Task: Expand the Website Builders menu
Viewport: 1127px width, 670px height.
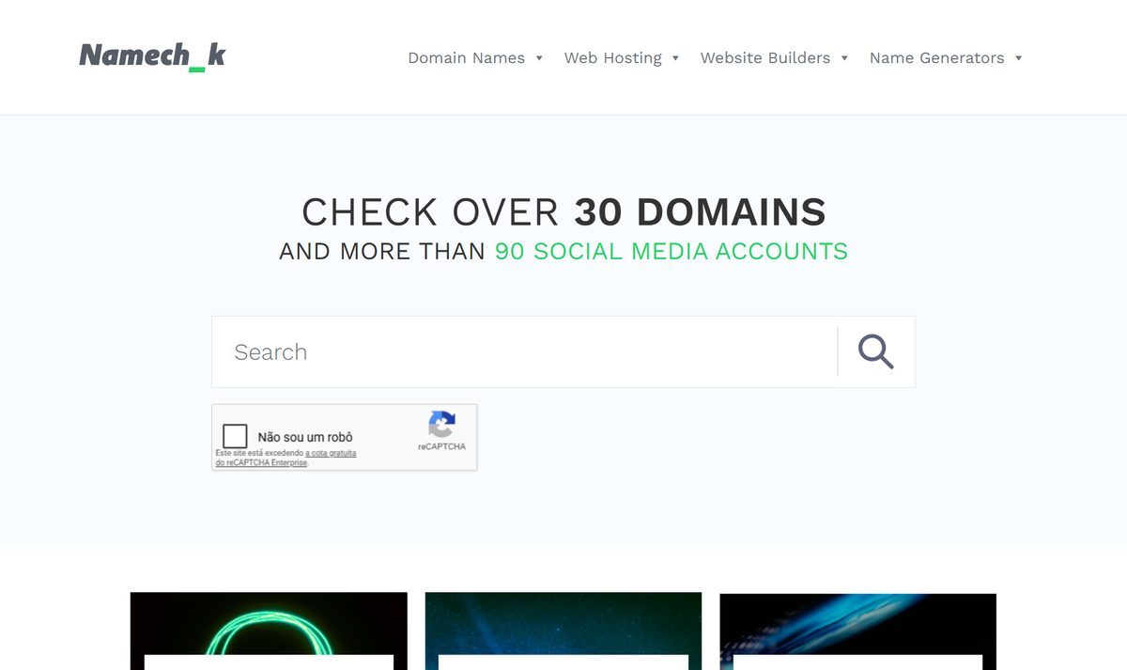Action: coord(774,57)
